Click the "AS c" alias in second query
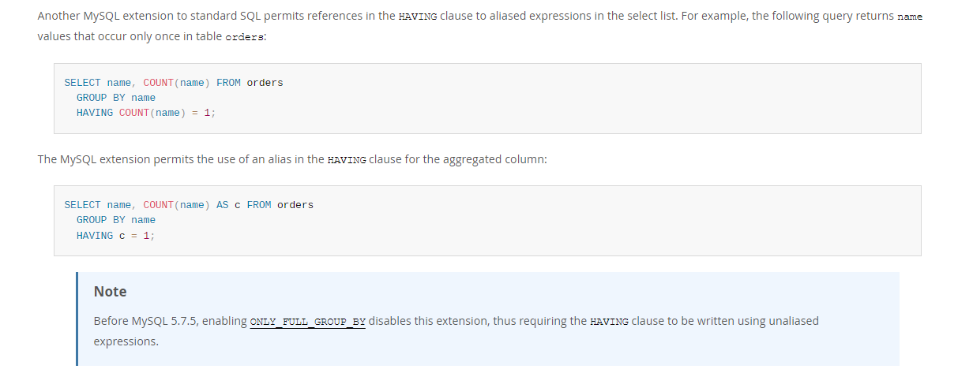This screenshot has height=384, width=973. [x=228, y=205]
